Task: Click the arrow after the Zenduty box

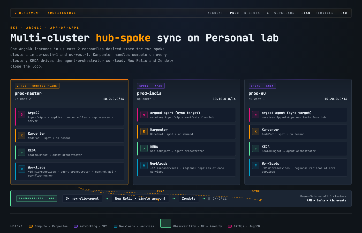Action: click(204, 199)
